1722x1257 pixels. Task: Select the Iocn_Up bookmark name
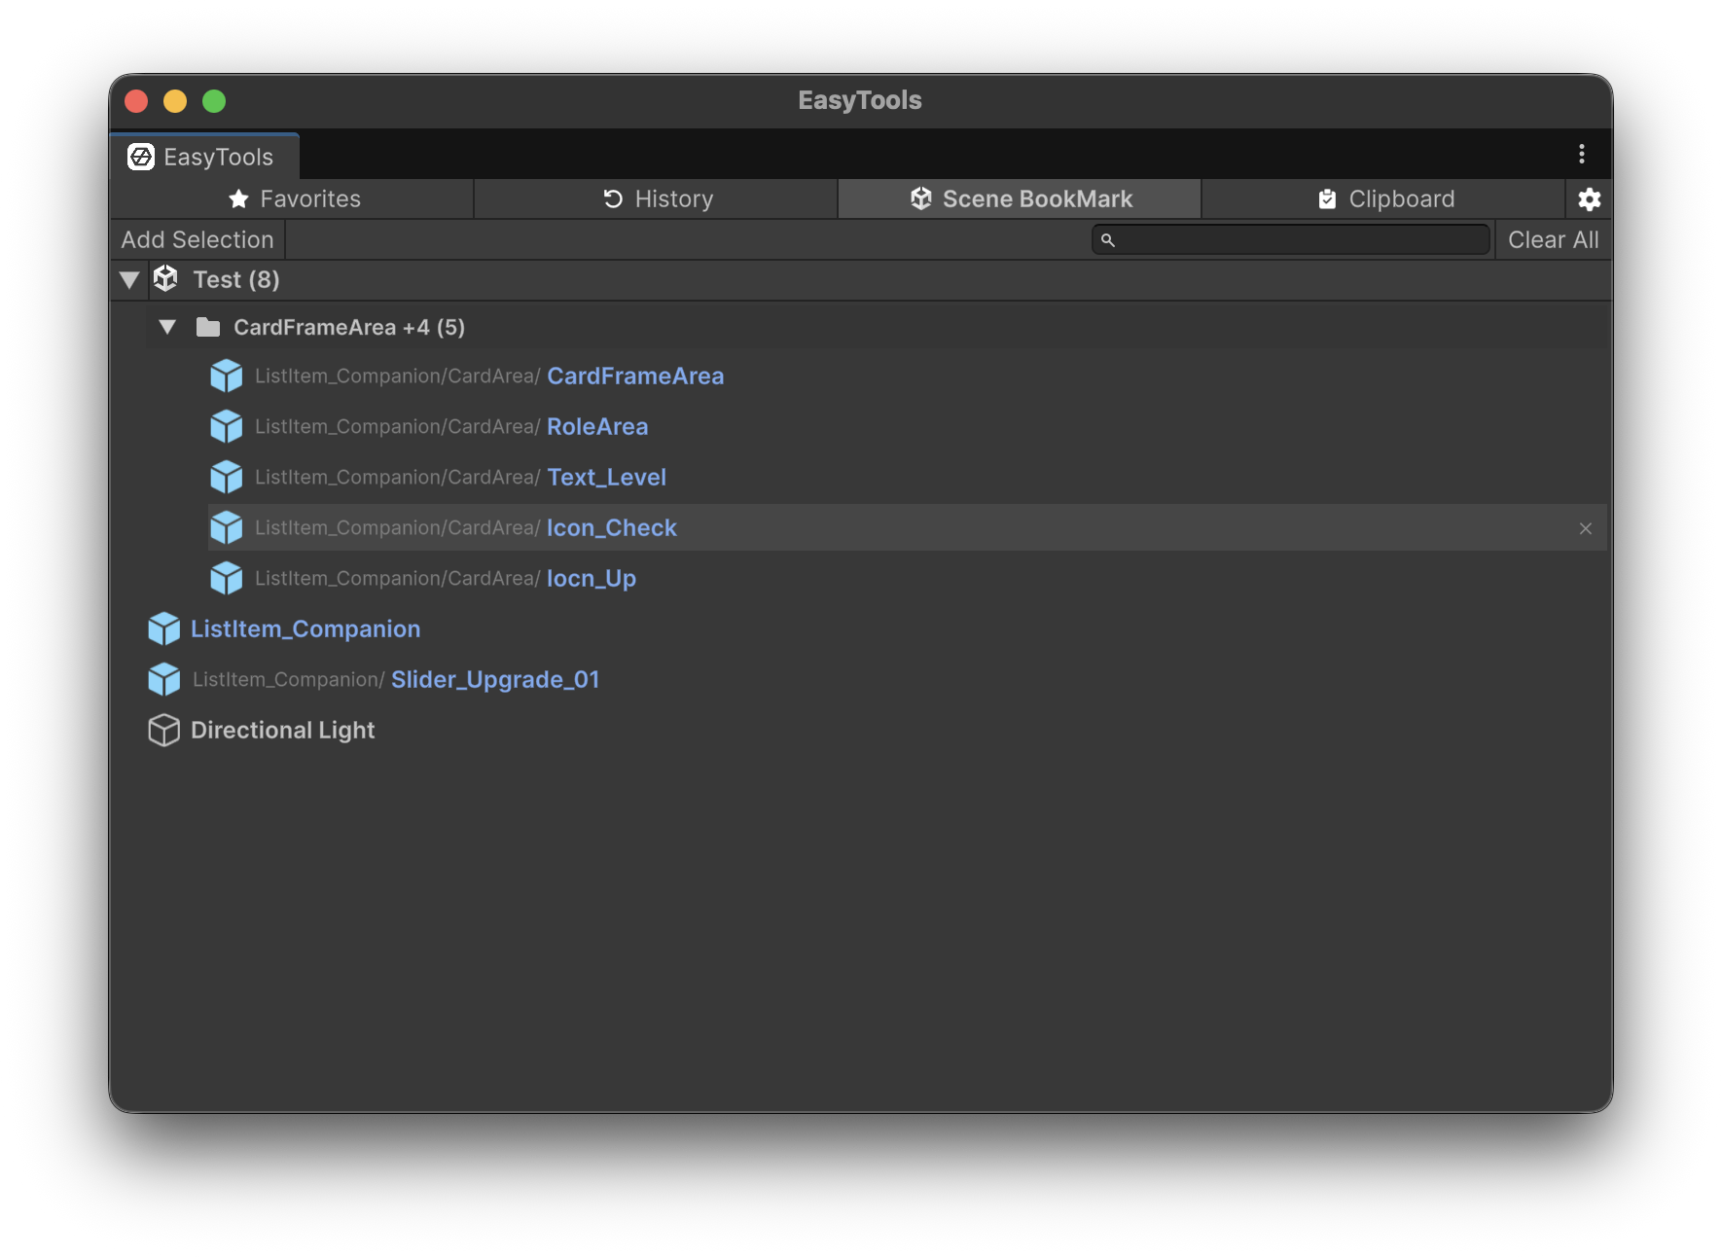592,578
